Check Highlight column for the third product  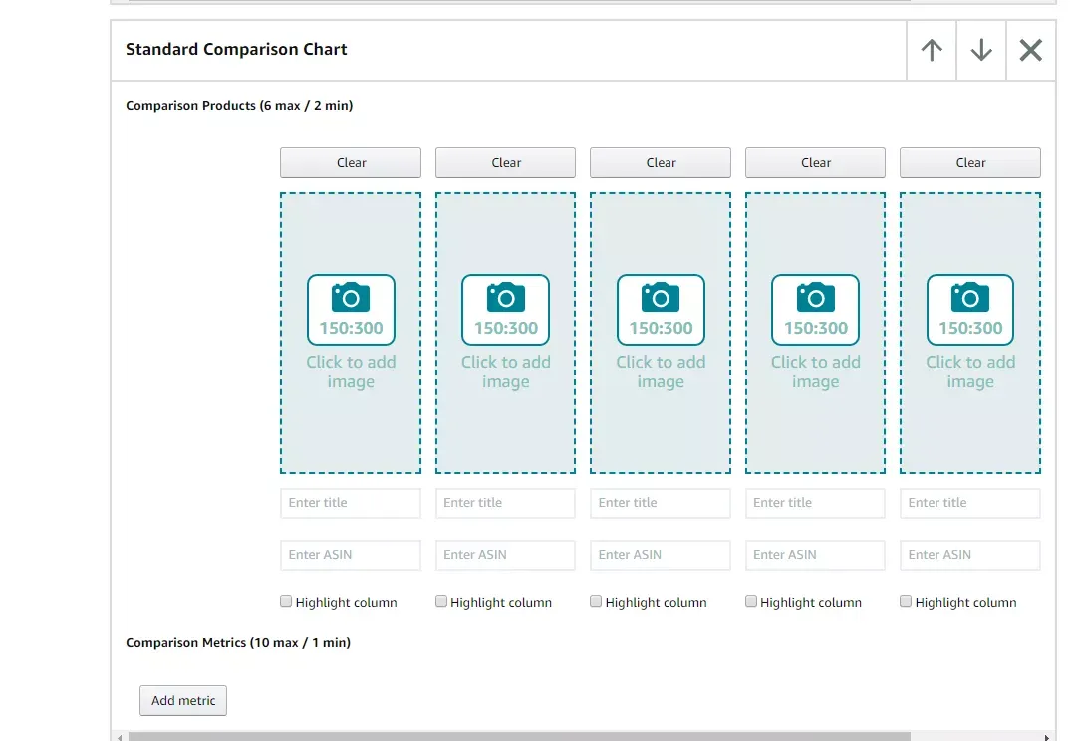coord(596,602)
